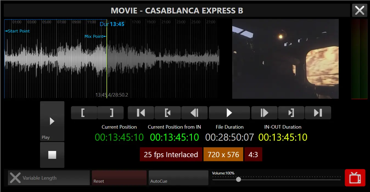Screen dimensions: 370x192
Task: Click the 17:00 mark on the timeline ruler
Action: pyautogui.click(x=136, y=22)
